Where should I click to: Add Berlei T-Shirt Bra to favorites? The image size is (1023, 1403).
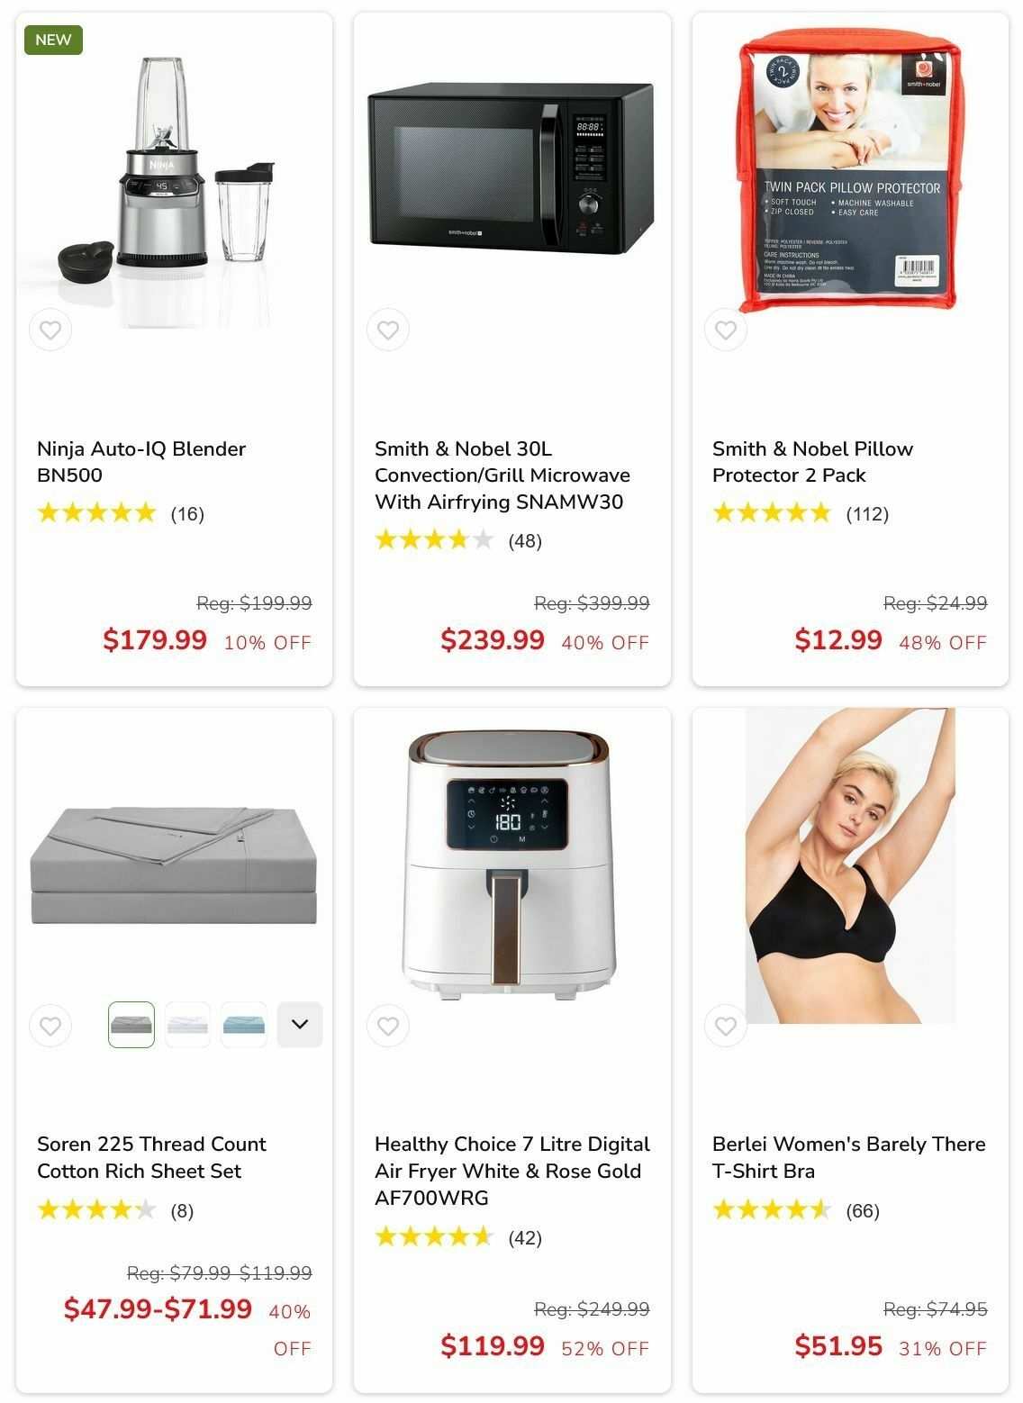(726, 1026)
